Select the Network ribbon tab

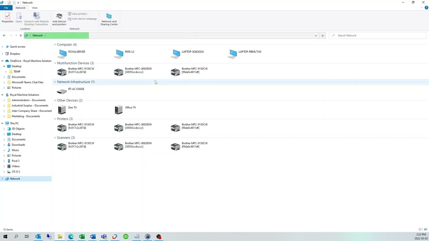20,8
